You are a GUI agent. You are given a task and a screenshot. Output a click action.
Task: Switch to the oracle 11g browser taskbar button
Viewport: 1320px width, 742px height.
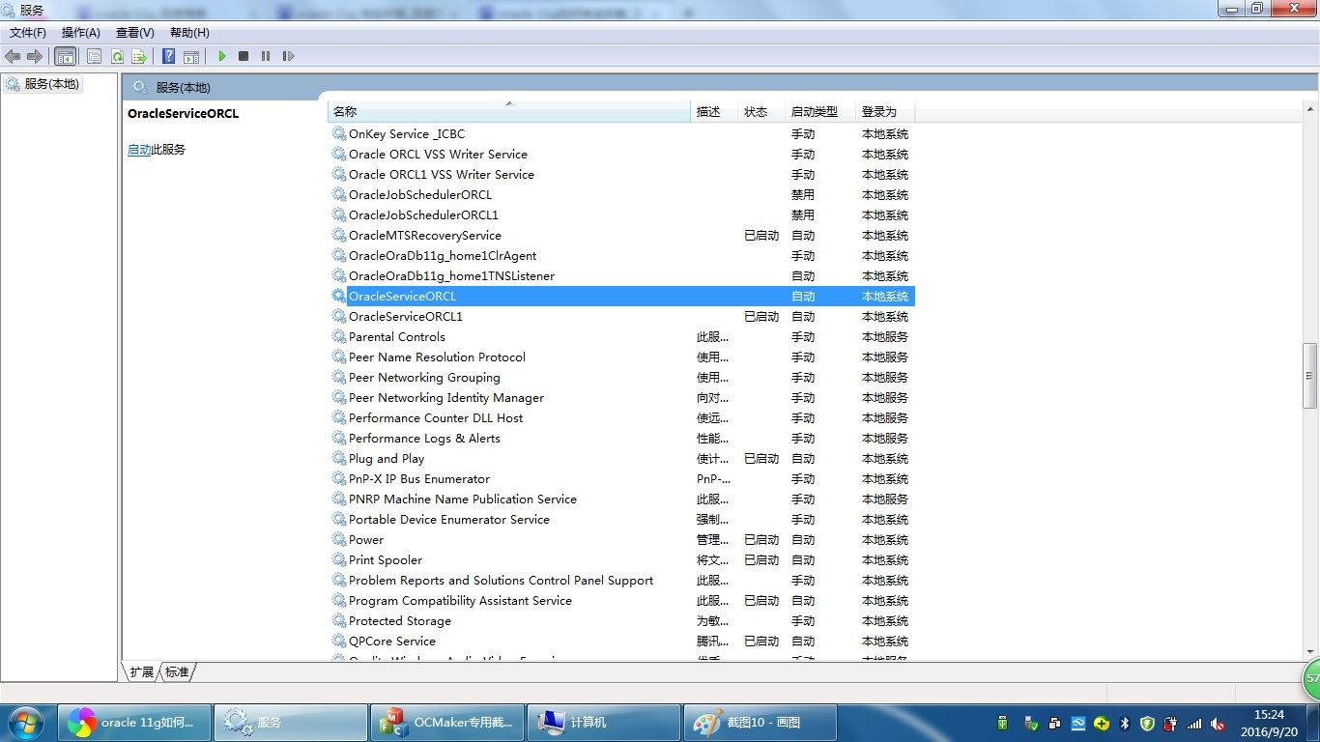click(x=134, y=722)
